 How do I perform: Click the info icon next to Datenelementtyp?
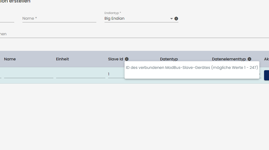[249, 59]
